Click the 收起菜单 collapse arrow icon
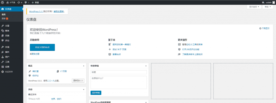Viewport: 276px width, 103px height. 2,72
